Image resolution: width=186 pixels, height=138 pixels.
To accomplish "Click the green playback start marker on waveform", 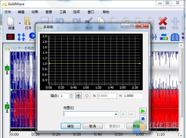I will point(11,90).
